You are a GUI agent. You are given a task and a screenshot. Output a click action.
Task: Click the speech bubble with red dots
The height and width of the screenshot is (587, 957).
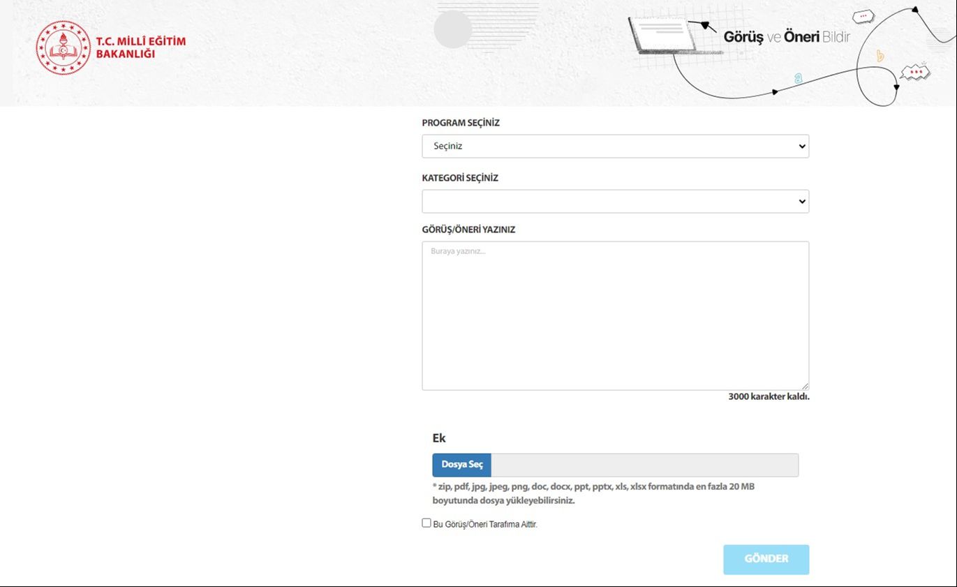point(915,71)
